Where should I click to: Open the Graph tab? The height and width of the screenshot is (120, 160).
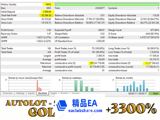click(54, 93)
